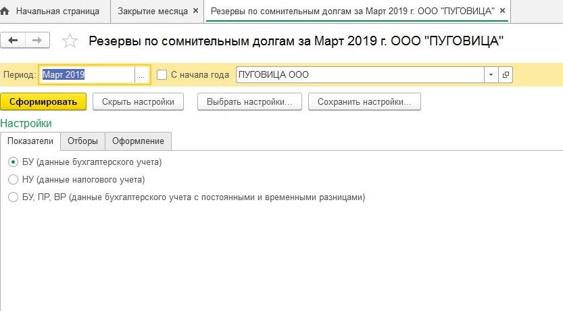563x311 pixels.
Task: Add report to favorites with star icon
Action: click(x=70, y=41)
